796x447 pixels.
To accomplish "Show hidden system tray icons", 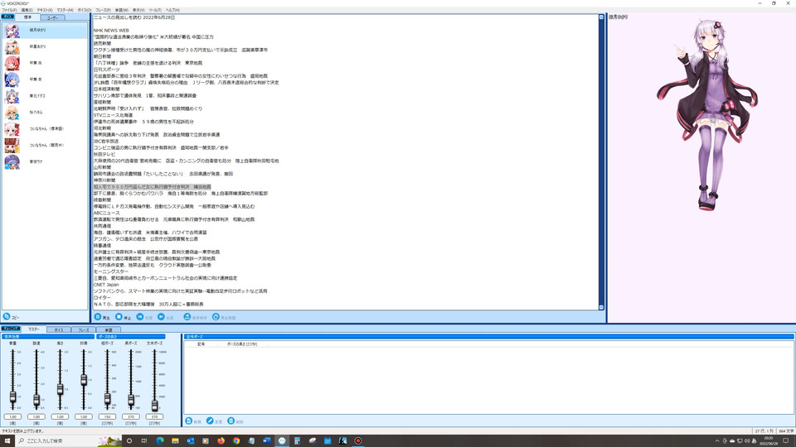I will [716, 441].
